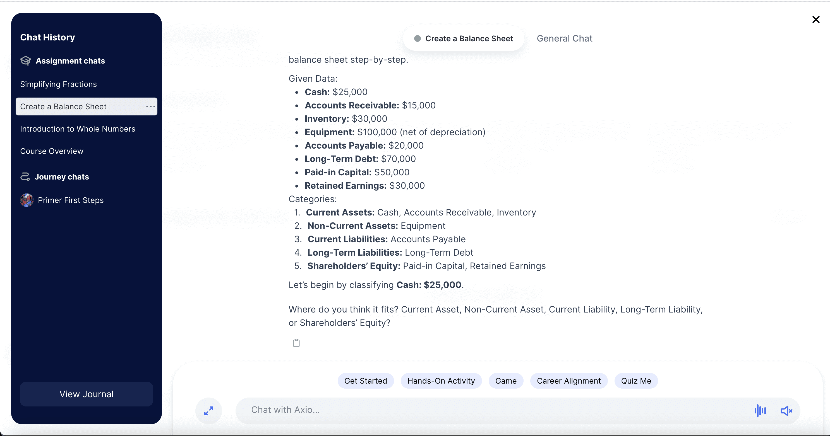Choose the Hands-On Activity chip
Image resolution: width=830 pixels, height=436 pixels.
tap(441, 381)
